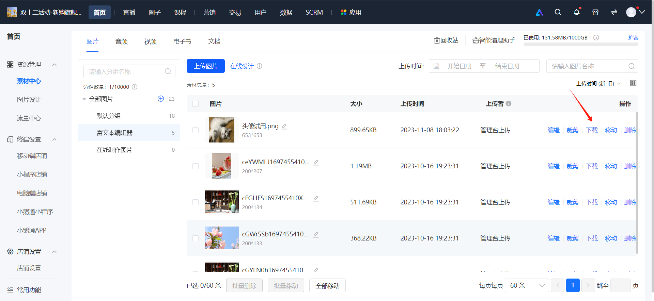Viewport: 654px width, 301px height.
Task: Switch to the 文档 tab
Action: [x=214, y=41]
